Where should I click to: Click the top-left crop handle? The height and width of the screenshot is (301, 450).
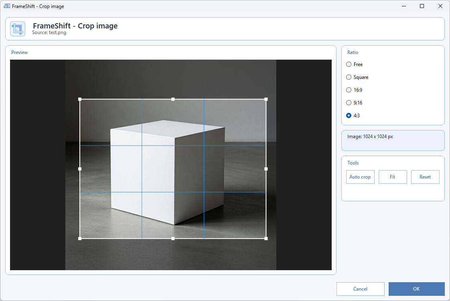click(x=80, y=99)
